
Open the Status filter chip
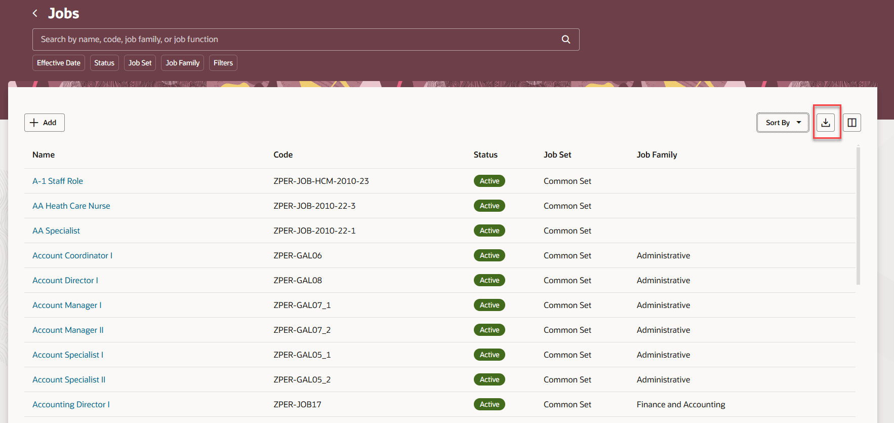point(104,63)
